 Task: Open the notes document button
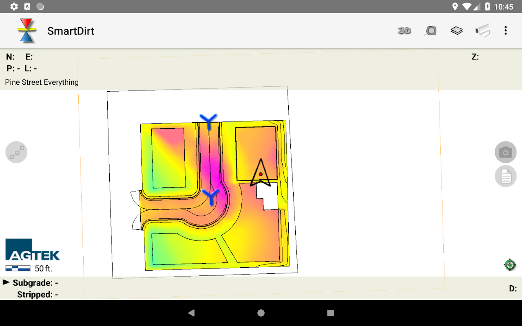pos(506,176)
